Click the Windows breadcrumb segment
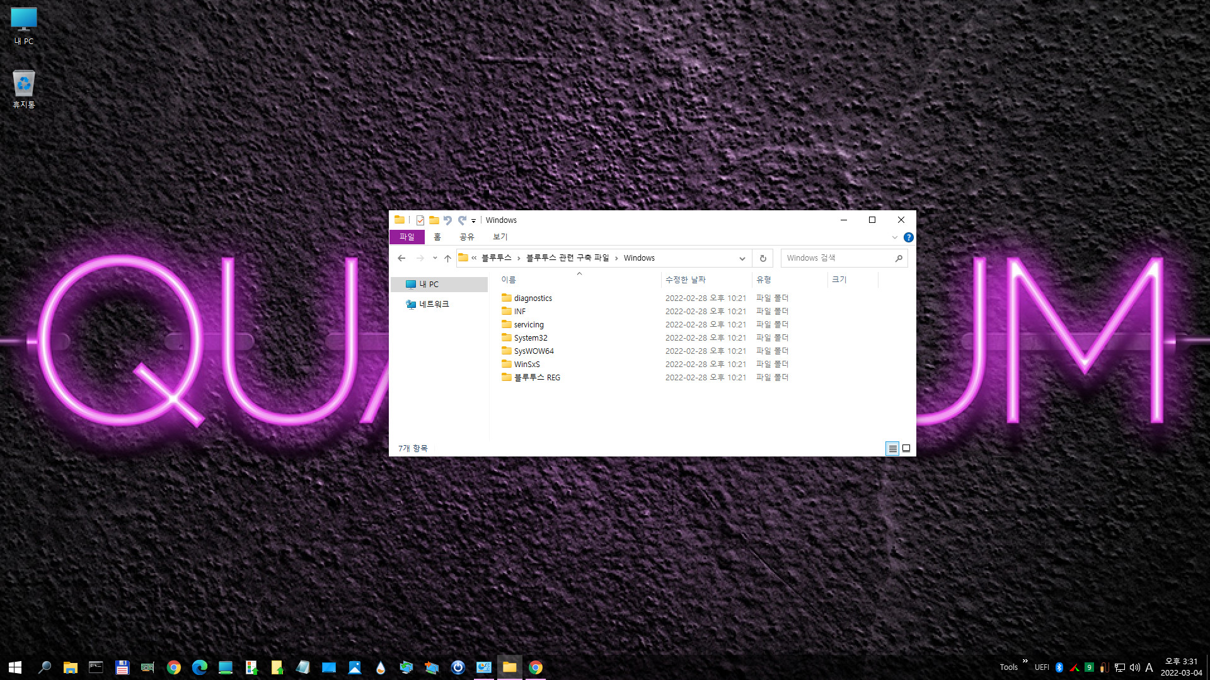 (639, 258)
